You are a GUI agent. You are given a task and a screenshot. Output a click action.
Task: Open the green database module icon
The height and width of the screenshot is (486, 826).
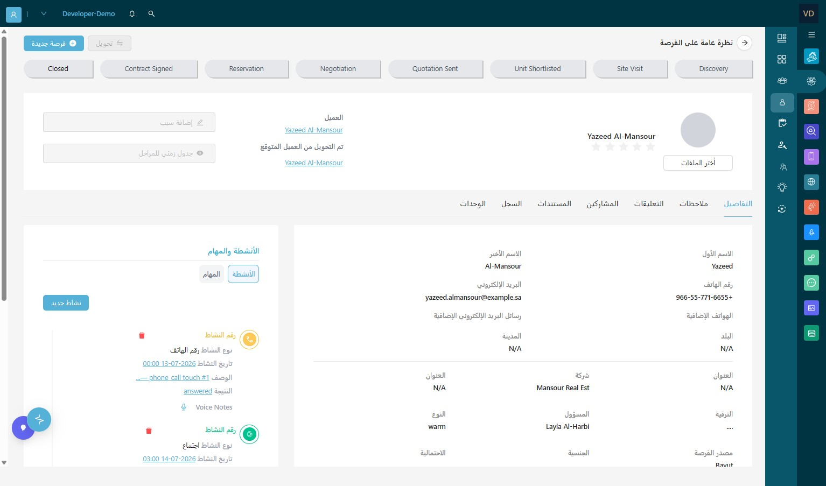coord(811,333)
